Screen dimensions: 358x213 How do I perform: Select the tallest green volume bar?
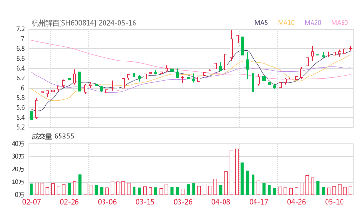point(242,179)
